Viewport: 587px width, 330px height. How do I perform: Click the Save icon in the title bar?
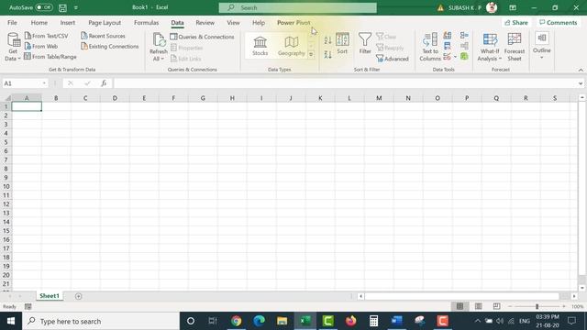tap(62, 7)
